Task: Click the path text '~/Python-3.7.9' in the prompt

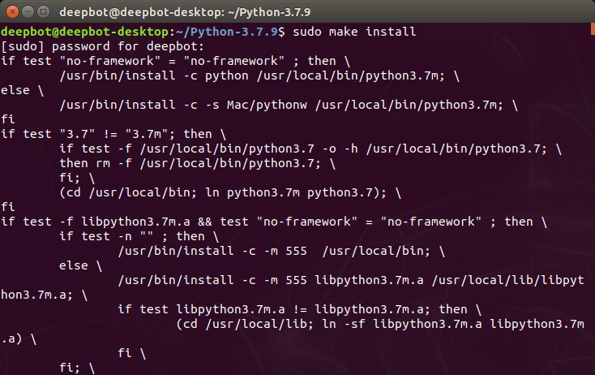Action: (x=227, y=32)
